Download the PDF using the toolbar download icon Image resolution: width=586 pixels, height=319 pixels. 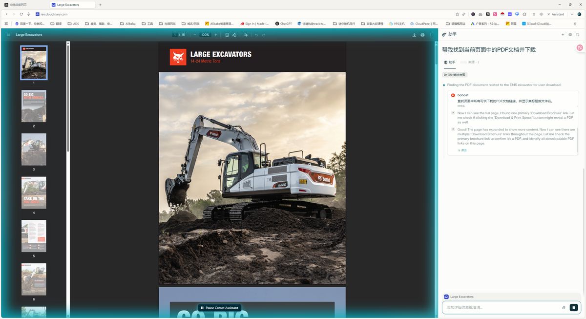(415, 35)
